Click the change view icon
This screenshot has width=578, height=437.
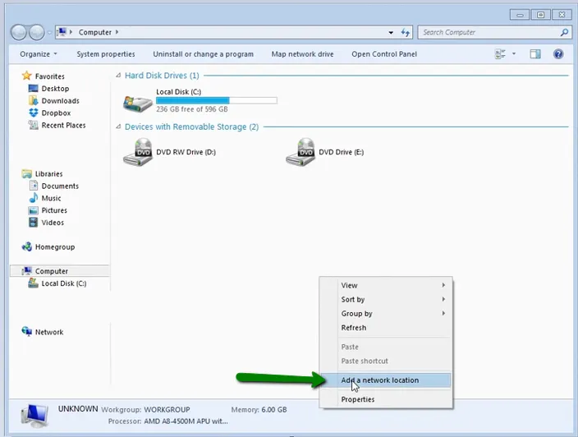[x=500, y=54]
